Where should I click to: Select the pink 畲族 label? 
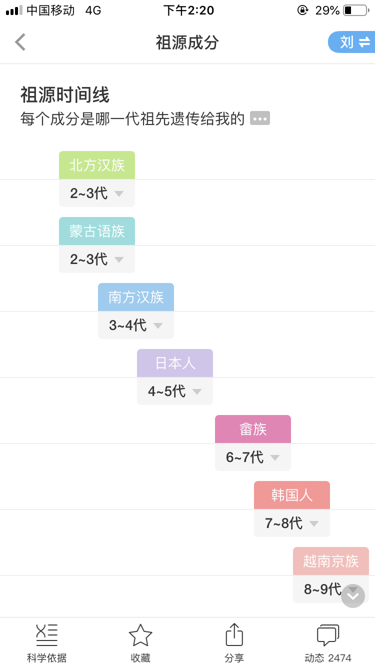pos(253,429)
